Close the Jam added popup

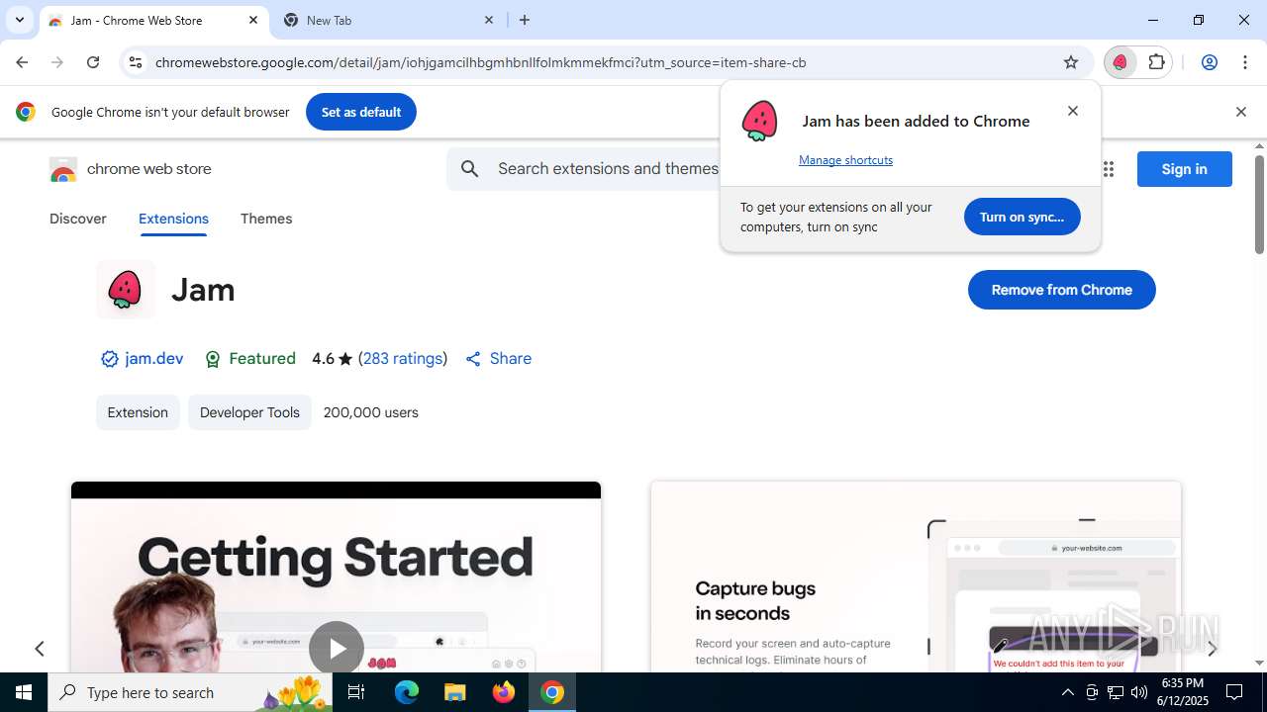[x=1073, y=111]
